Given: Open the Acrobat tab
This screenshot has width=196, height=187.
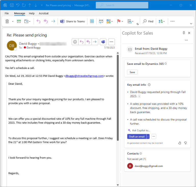Looking at the screenshot, I should coord(44,13).
